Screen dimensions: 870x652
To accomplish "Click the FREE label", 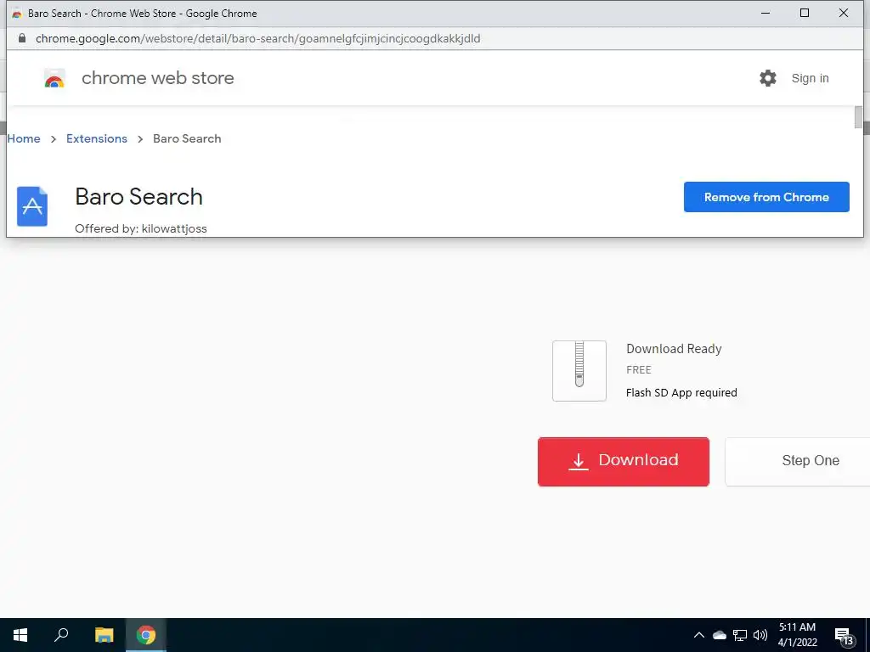I will (639, 370).
